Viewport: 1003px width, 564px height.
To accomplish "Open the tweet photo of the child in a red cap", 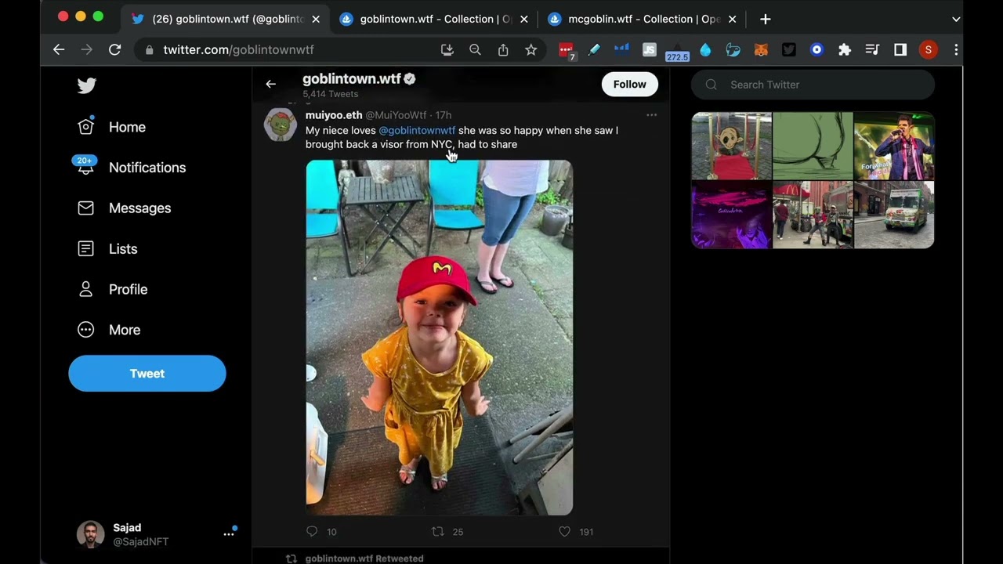I will [x=439, y=338].
